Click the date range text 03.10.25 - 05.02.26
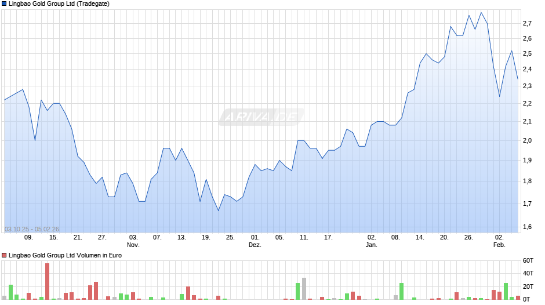545x305 pixels. coord(32,229)
